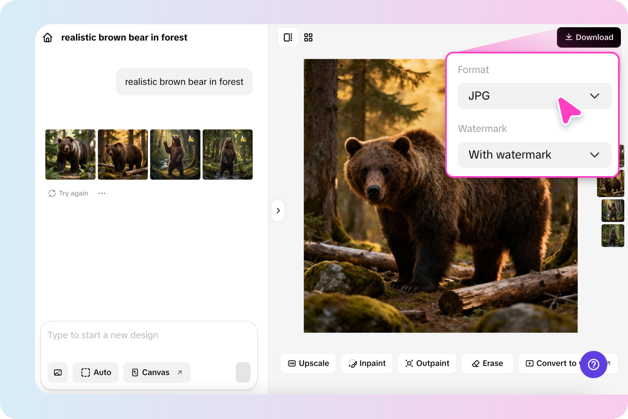
Task: Open the Format dropdown showing JPG
Action: (534, 96)
